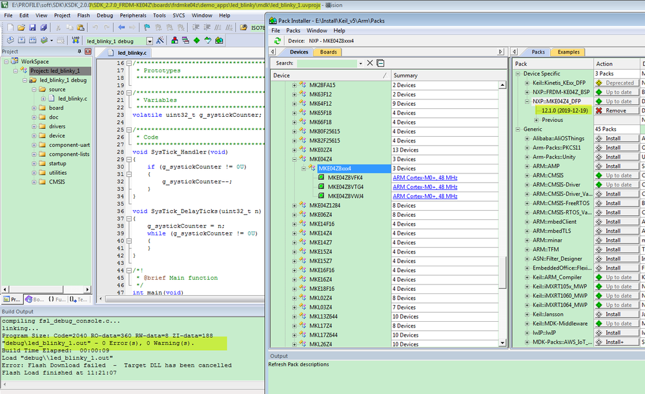
Task: Clear the device search with X icon
Action: coord(370,63)
